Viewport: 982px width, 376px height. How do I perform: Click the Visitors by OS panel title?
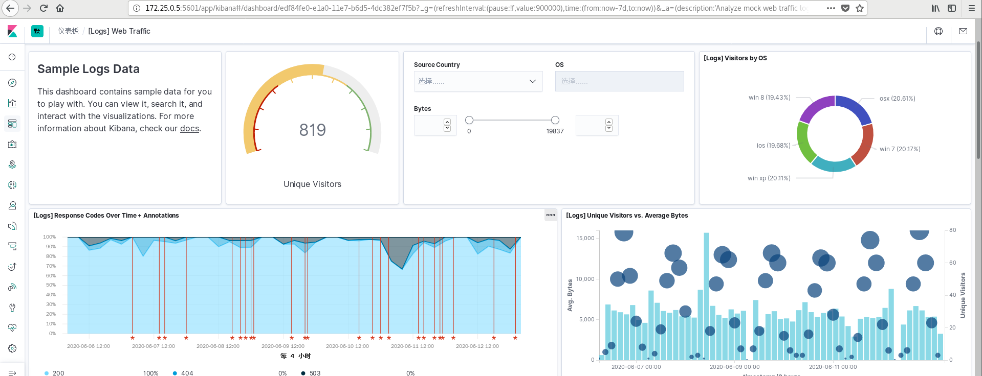click(735, 58)
